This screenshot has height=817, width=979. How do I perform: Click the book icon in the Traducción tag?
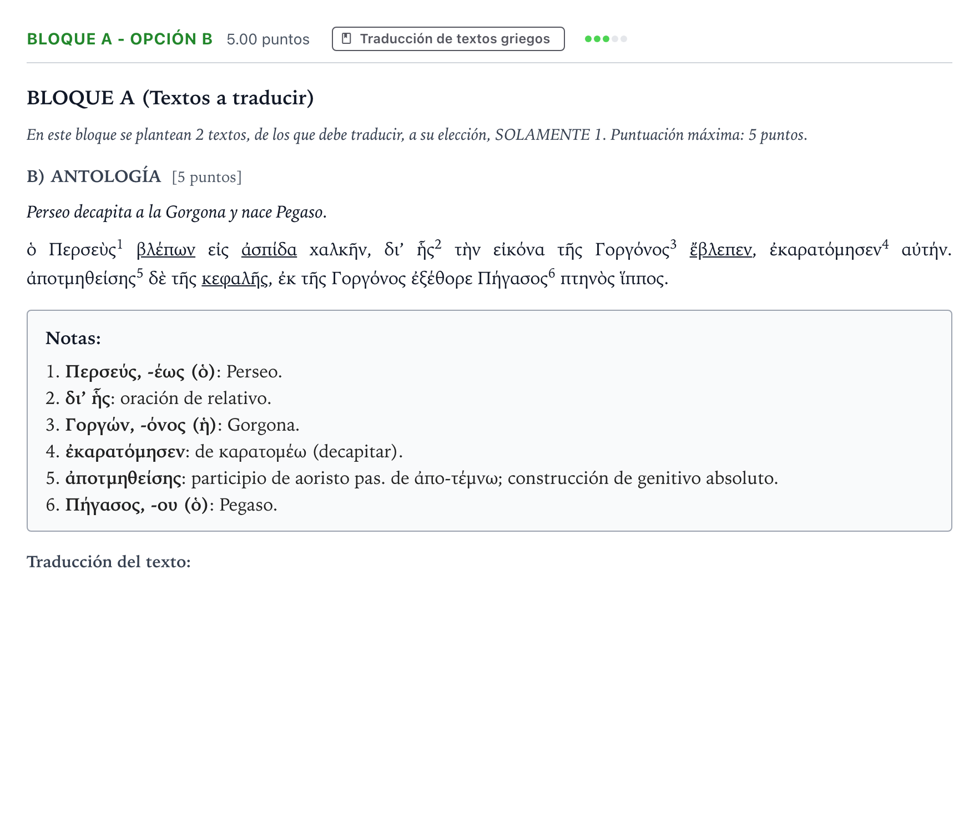pyautogui.click(x=346, y=39)
